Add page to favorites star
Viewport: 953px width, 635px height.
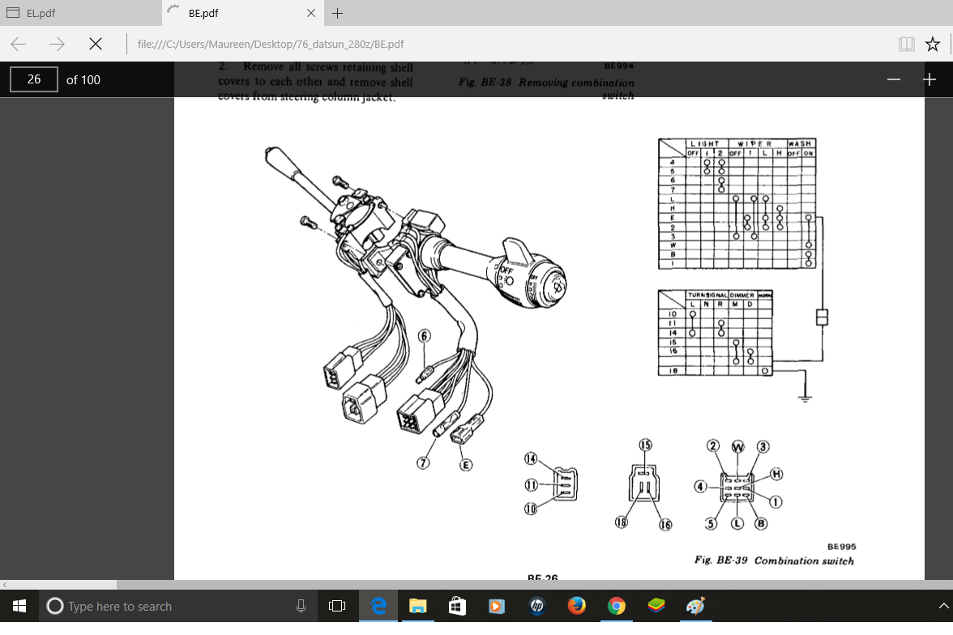click(x=932, y=44)
